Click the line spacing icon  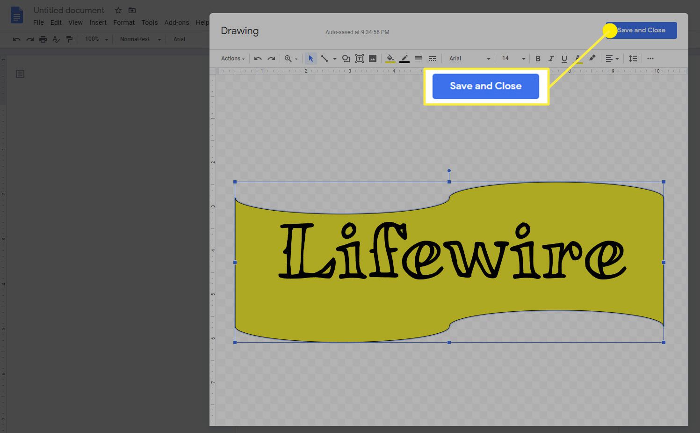click(633, 59)
